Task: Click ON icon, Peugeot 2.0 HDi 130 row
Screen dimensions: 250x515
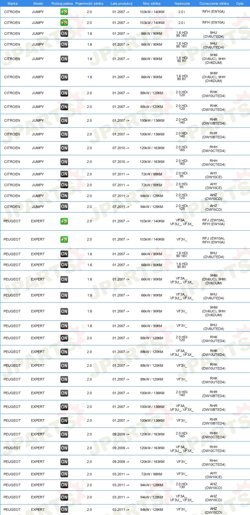Action: [64, 485]
